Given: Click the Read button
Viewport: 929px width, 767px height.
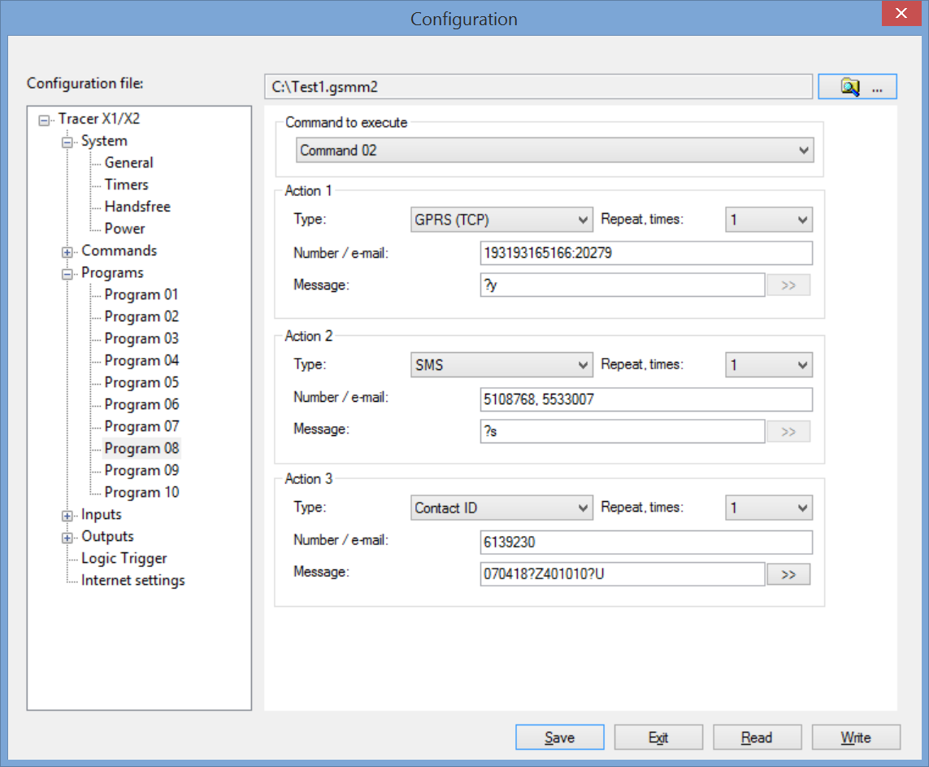Looking at the screenshot, I should [x=758, y=738].
